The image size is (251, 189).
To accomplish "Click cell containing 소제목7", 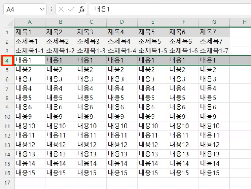I will click(x=214, y=42).
